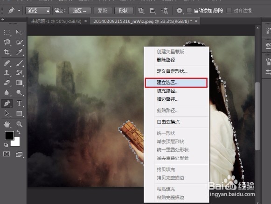Screen dimensions: 271x204
Task: Click the scroll up arrow
Action: pyautogui.click(x=257, y=28)
